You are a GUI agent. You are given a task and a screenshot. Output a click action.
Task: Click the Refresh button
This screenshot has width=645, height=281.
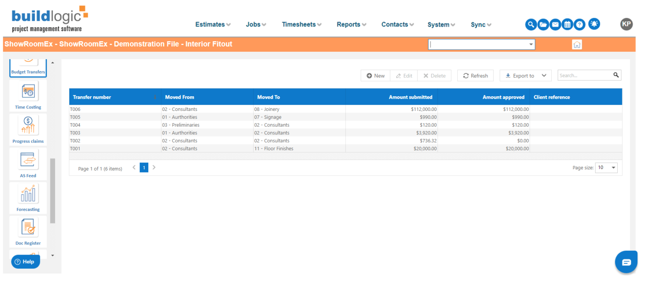(475, 76)
